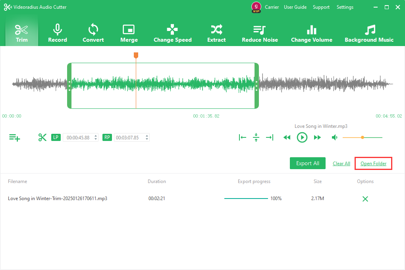The image size is (405, 270).
Task: Adjust the playback volume slider
Action: [363, 137]
